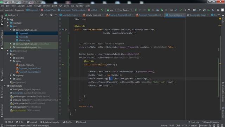Click the override gutter icon beside onCreateView

pyautogui.click(x=63, y=30)
